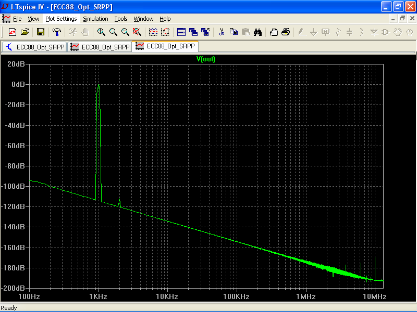
Task: Halt the simulation with the hand icon
Action: (84, 32)
